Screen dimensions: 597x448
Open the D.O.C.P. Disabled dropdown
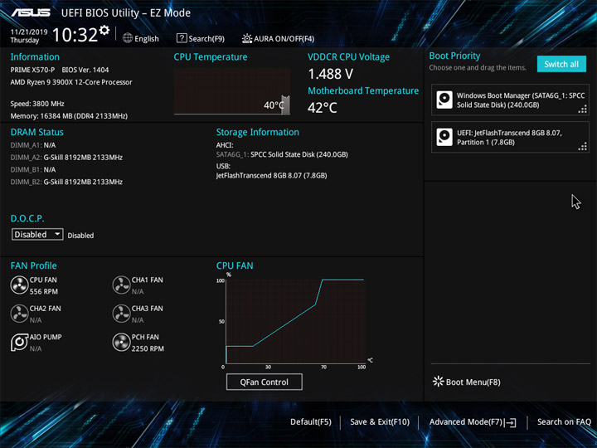[x=37, y=234]
